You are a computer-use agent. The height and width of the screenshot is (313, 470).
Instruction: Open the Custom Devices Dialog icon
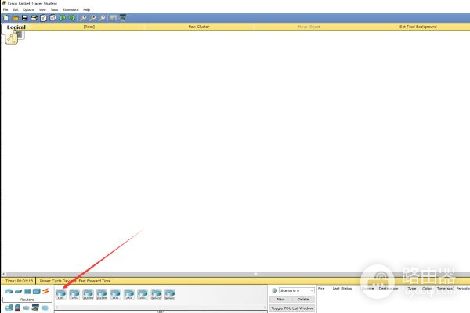coord(123,18)
